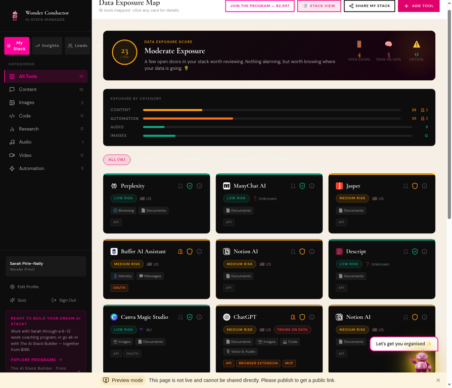Click the shield icon on ManyChat AI card
Screen dimensions: 452x388
pos(302,186)
